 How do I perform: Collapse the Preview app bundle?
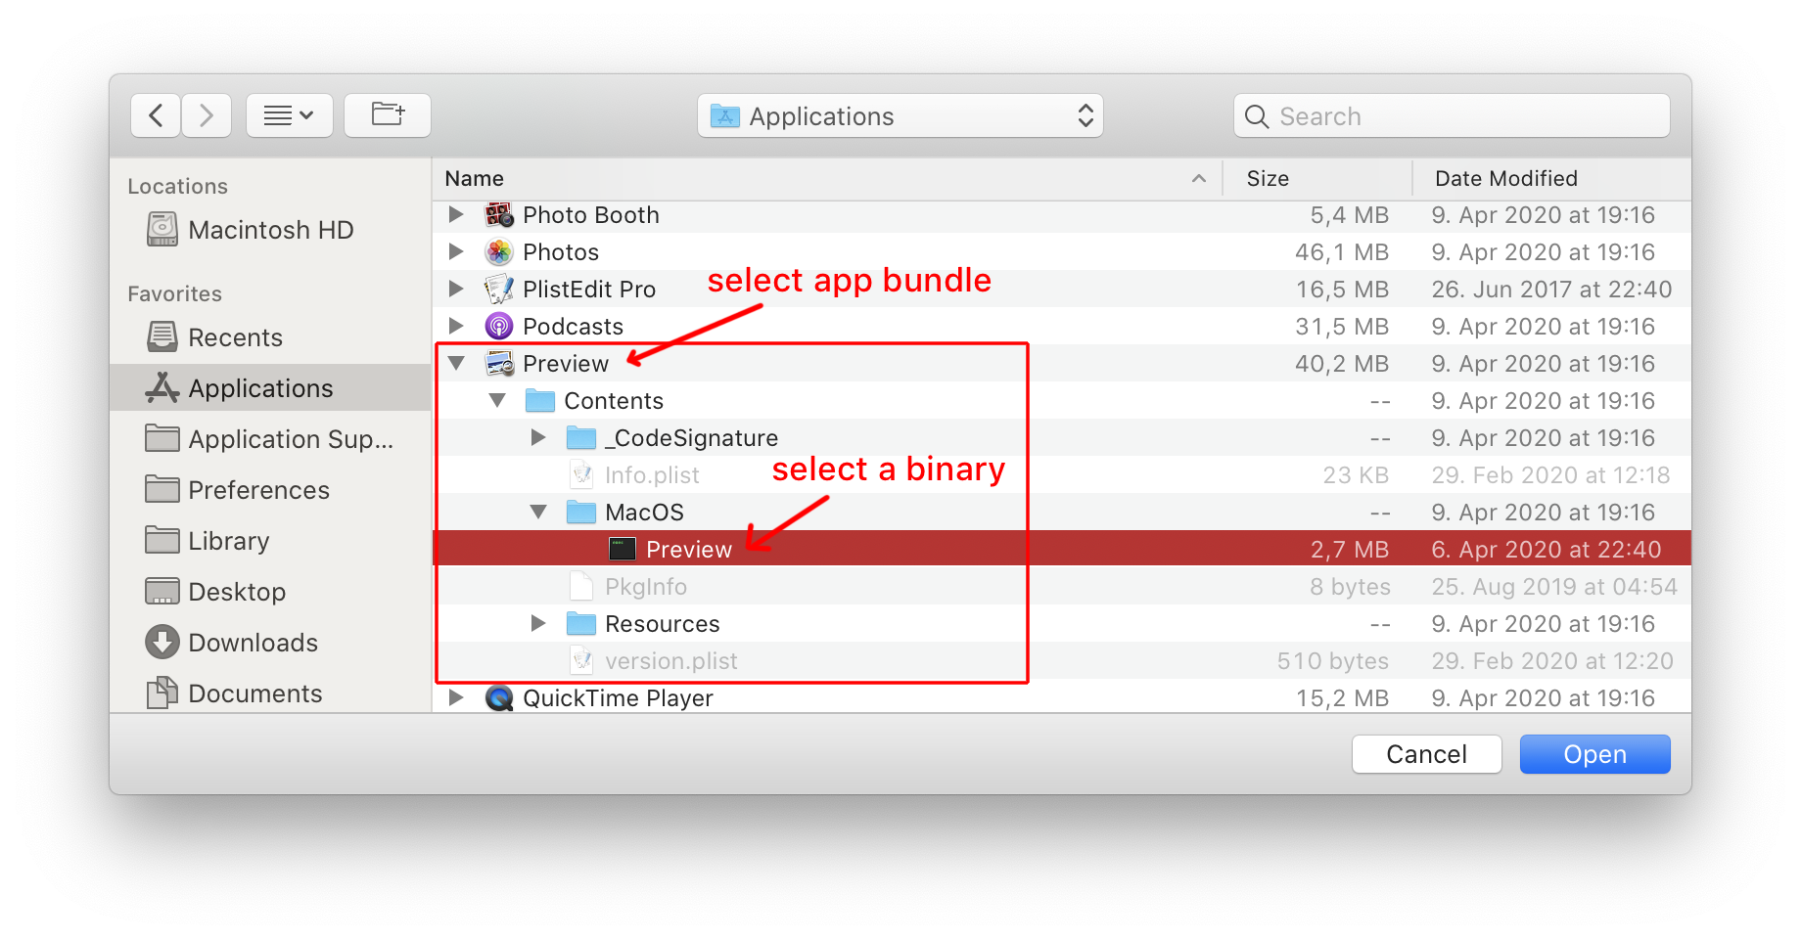(456, 363)
